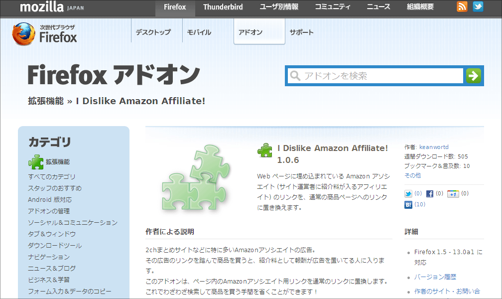Click the カテゴリ sidebar heading
The height and width of the screenshot is (299, 502).
[x=50, y=142]
